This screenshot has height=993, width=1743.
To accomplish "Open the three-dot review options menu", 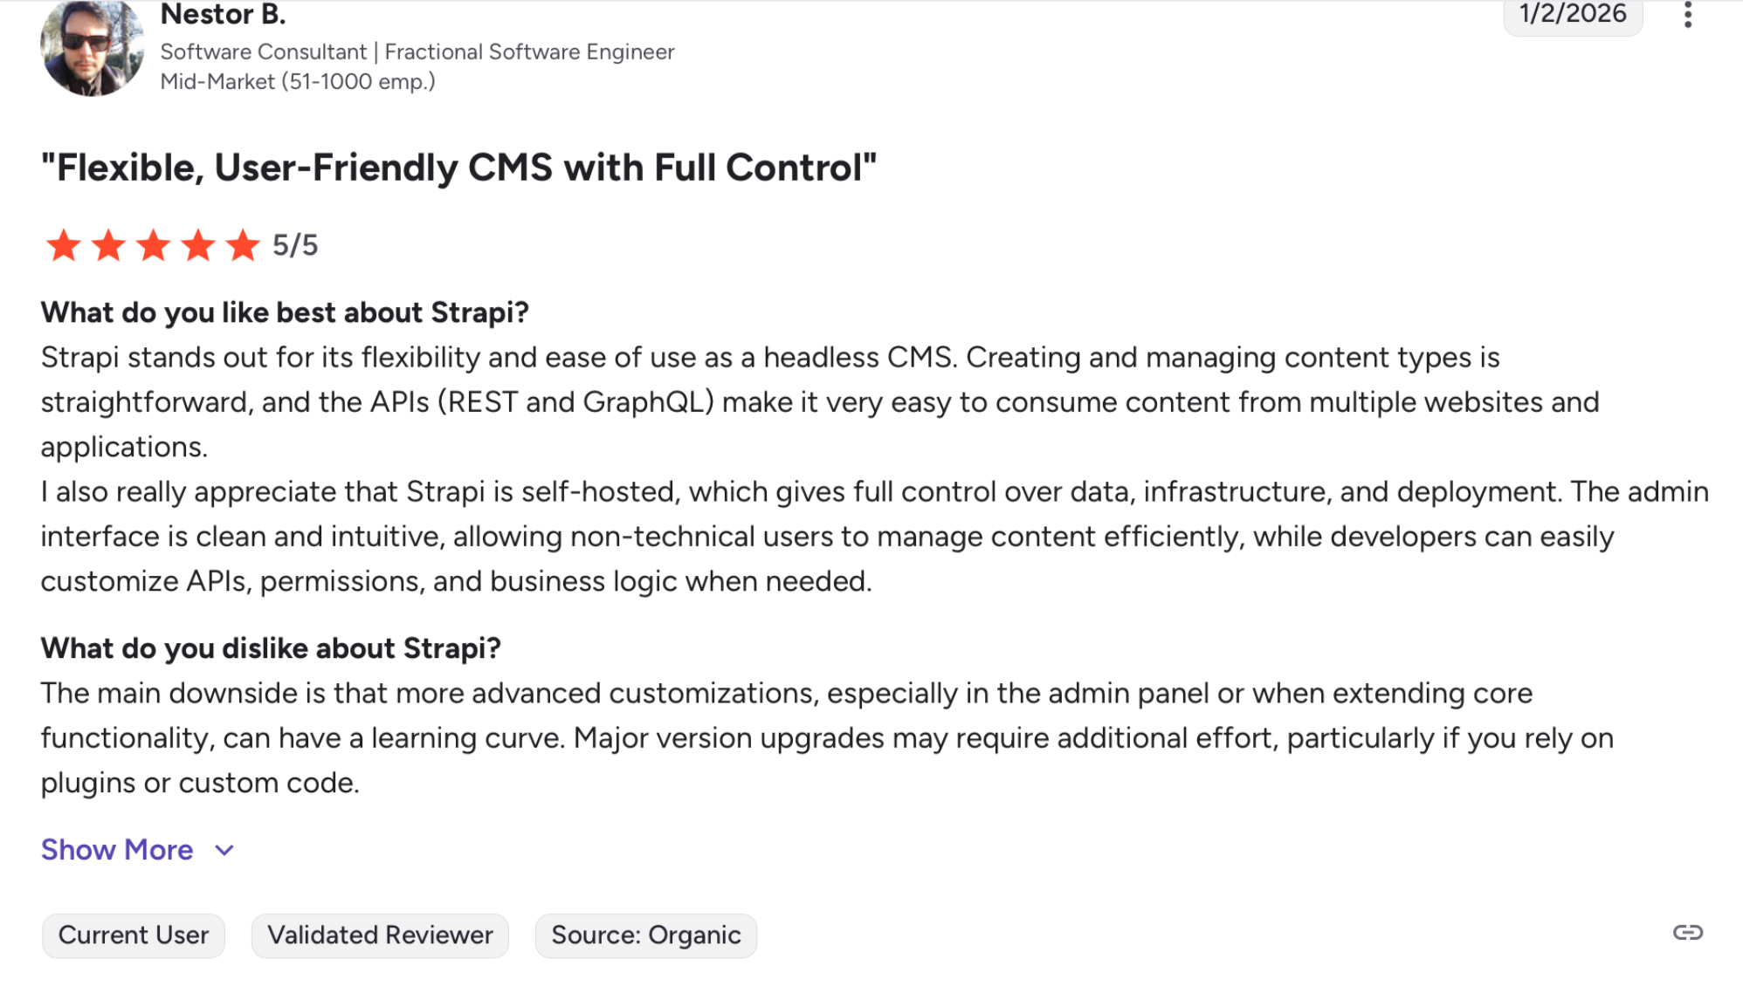I will 1687,15.
